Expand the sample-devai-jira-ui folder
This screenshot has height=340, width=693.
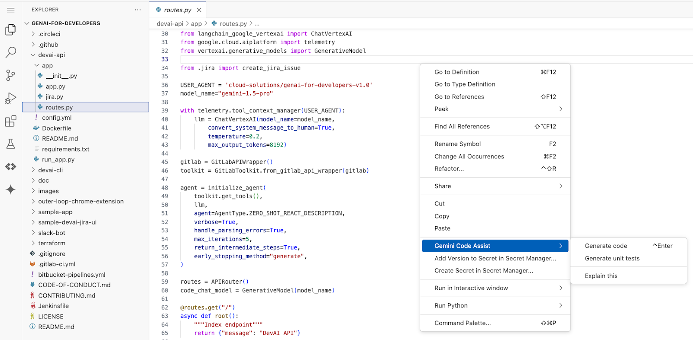(85, 222)
